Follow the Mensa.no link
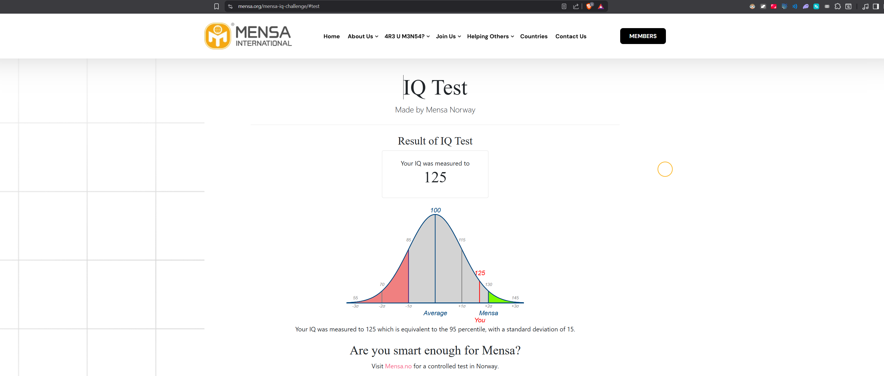 (398, 366)
